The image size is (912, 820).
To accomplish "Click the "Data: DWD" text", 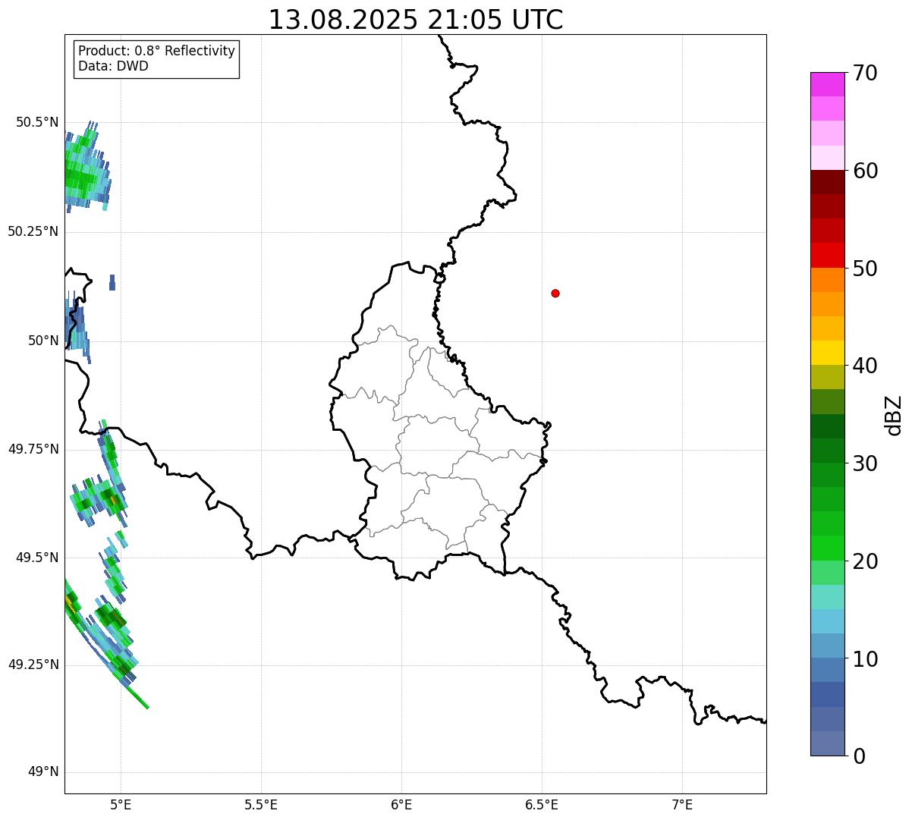I will point(113,66).
